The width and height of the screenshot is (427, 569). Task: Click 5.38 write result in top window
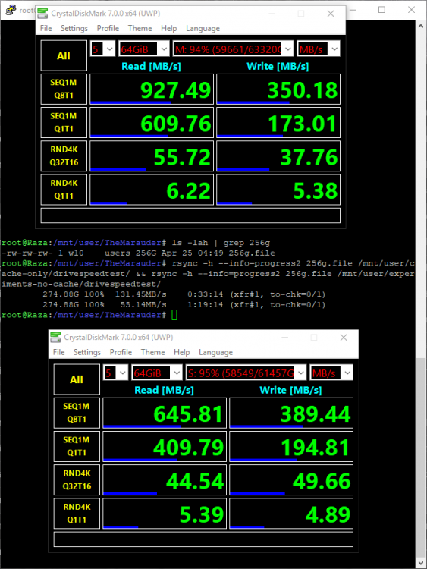coord(278,190)
